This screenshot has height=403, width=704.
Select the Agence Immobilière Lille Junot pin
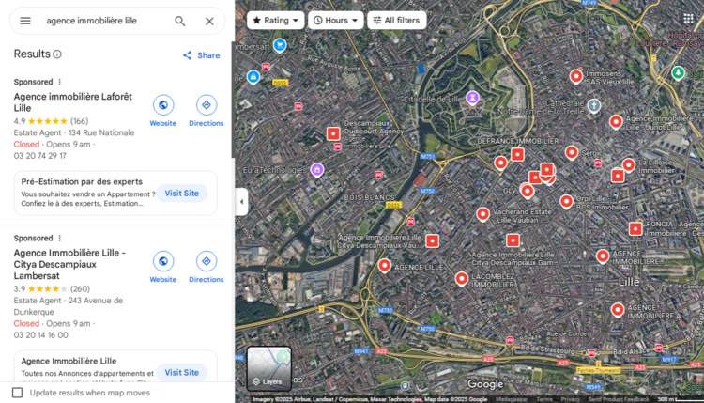pos(616,121)
